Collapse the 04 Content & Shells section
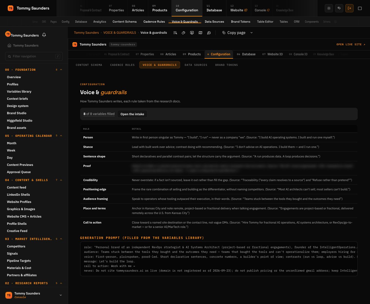Image resolution: width=370 pixels, height=304 pixels. tap(61, 180)
